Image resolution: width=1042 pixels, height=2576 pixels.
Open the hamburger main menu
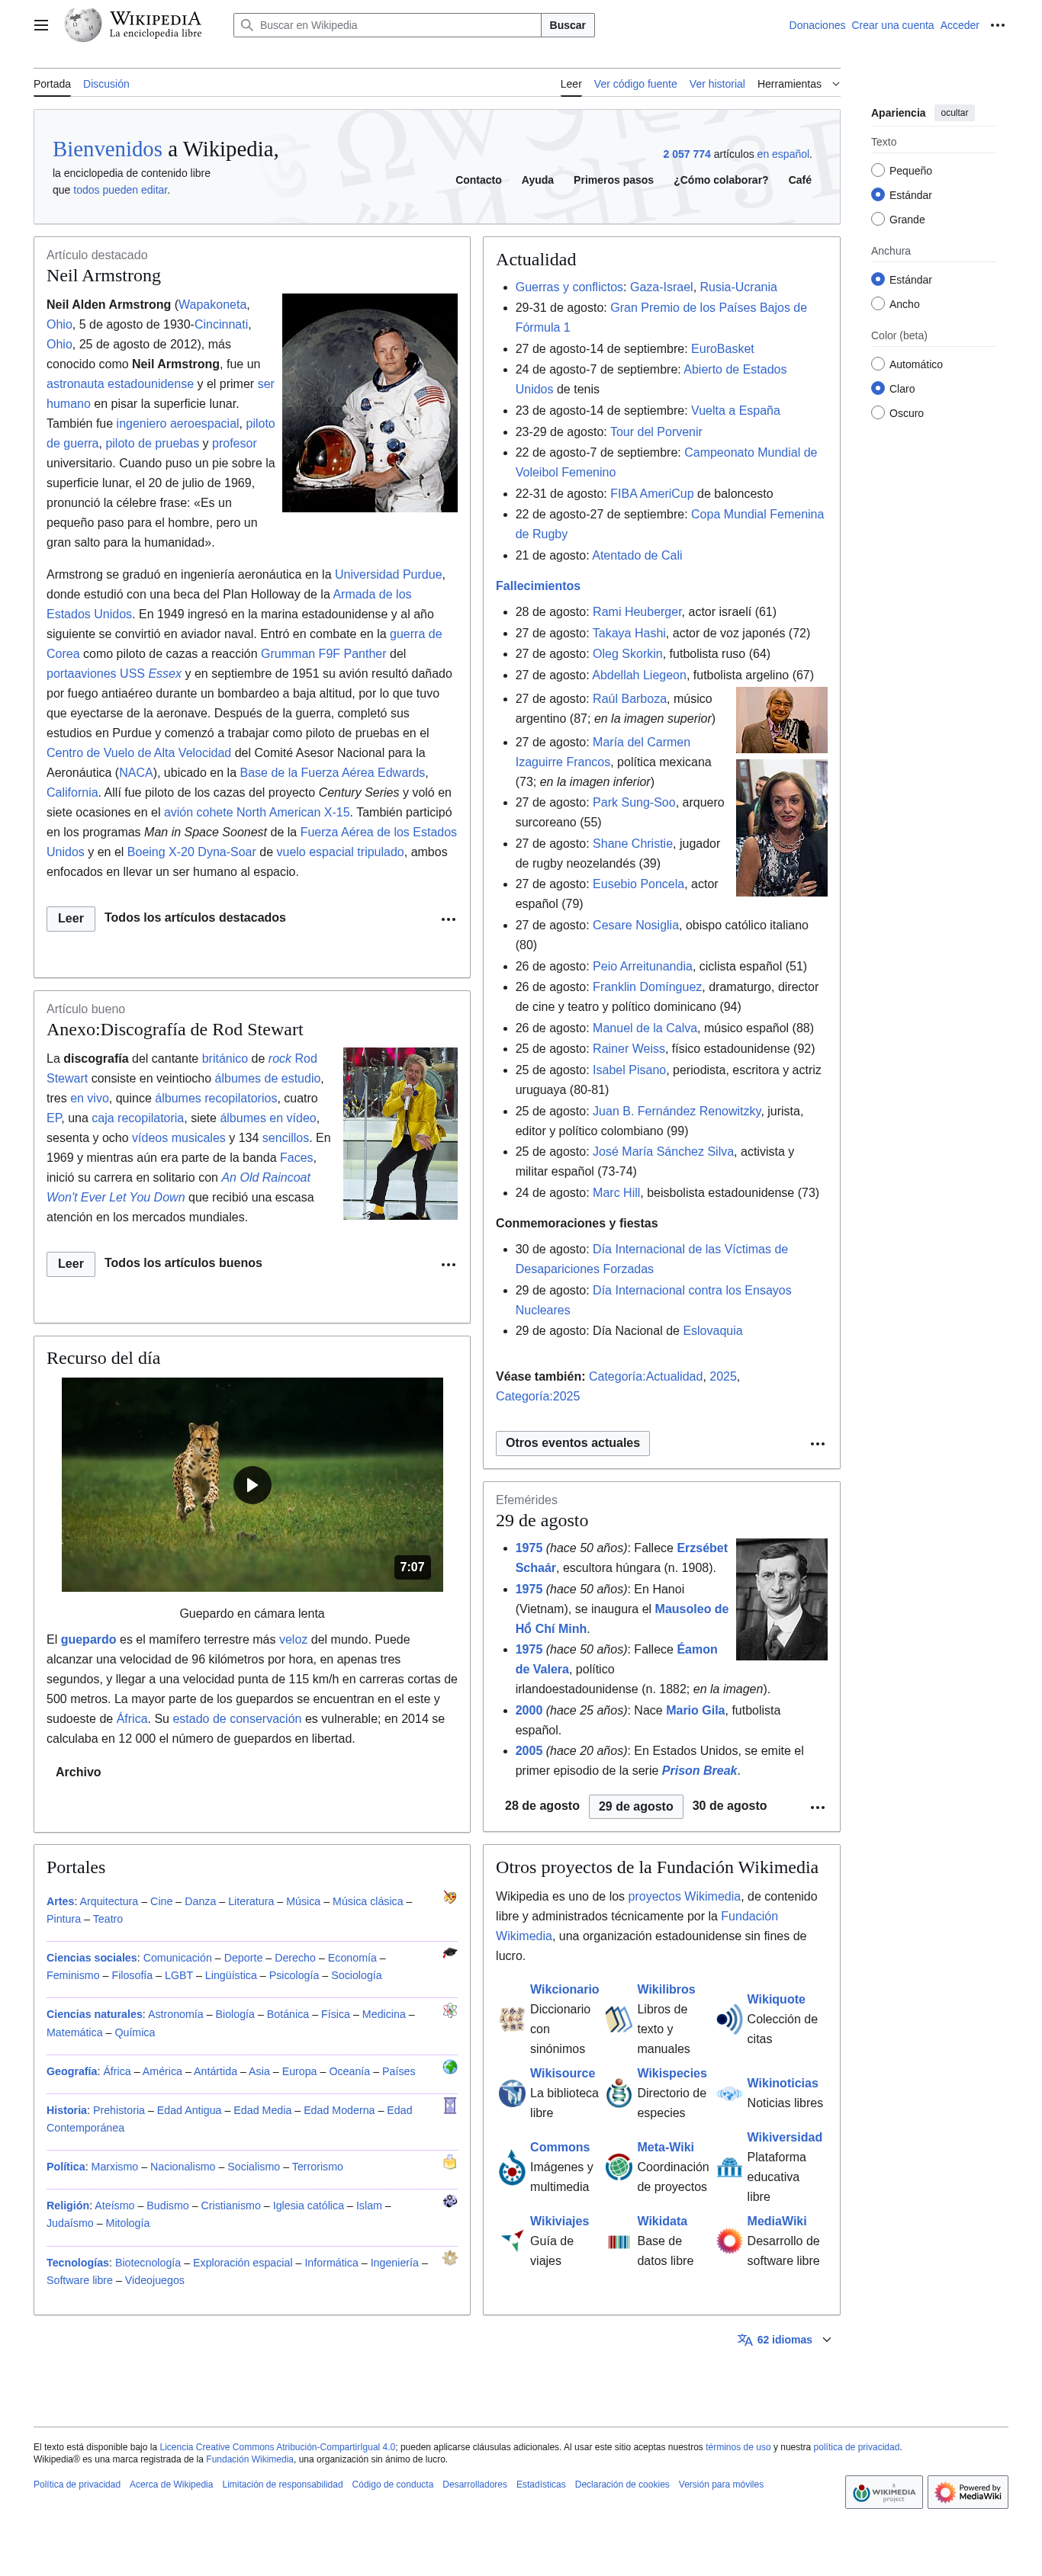(x=41, y=25)
